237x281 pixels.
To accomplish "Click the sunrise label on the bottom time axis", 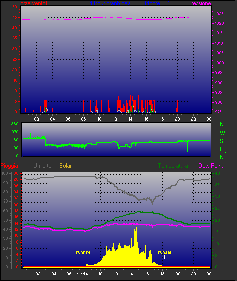I will point(83,274).
